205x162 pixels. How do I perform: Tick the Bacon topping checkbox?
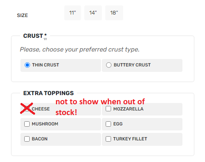click(27, 139)
